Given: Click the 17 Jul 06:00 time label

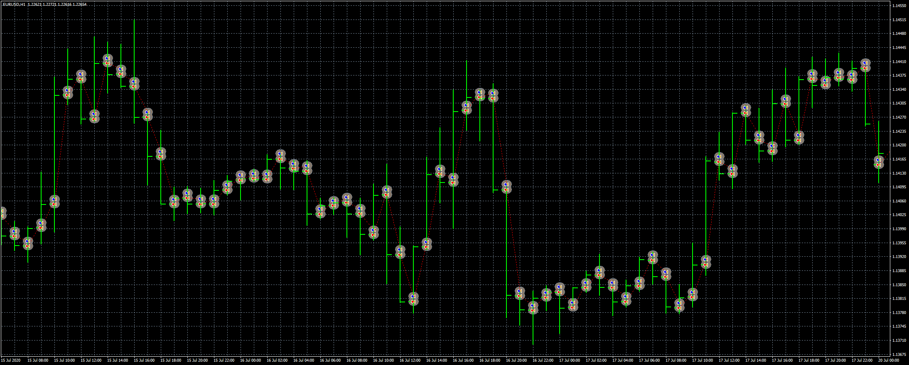Looking at the screenshot, I should [649, 360].
